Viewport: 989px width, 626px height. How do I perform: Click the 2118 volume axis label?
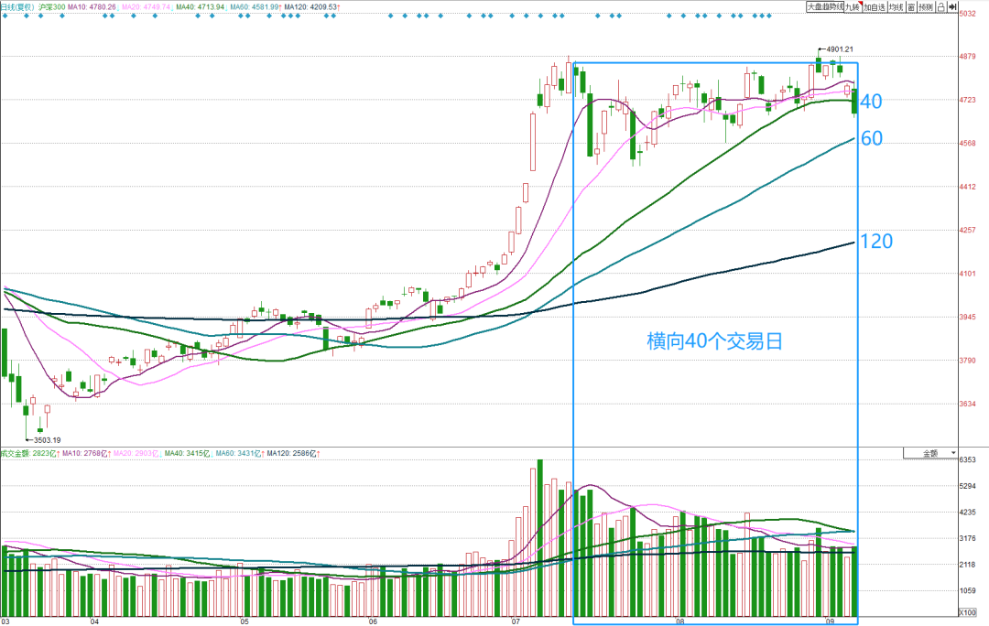click(968, 565)
